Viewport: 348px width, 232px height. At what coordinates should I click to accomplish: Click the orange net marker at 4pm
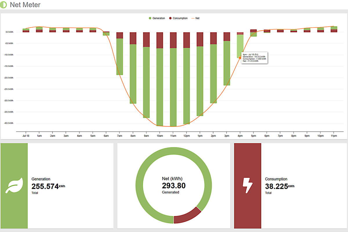click(240, 58)
